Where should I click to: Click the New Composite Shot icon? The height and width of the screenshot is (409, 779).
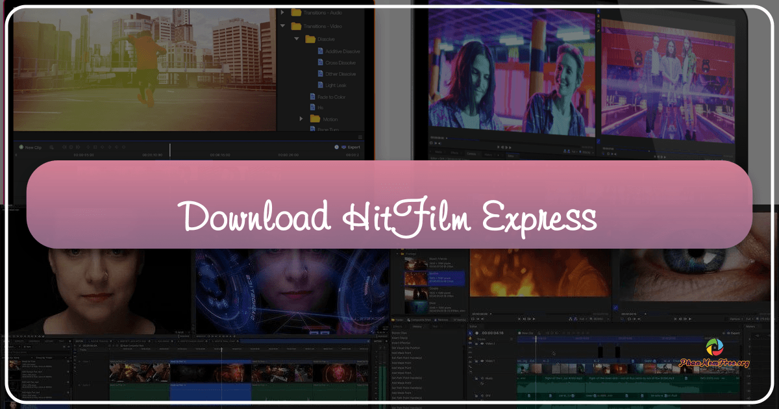[x=408, y=320]
